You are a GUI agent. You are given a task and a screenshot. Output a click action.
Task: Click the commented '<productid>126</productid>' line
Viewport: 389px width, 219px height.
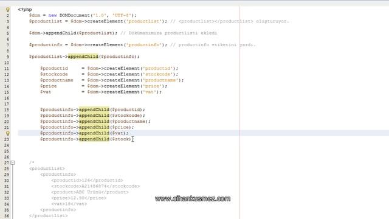click(x=87, y=181)
